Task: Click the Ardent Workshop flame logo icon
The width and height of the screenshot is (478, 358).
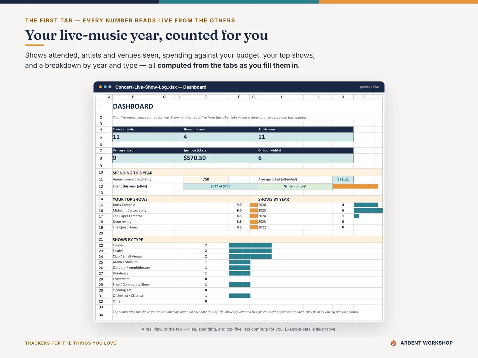Action: coord(393,343)
